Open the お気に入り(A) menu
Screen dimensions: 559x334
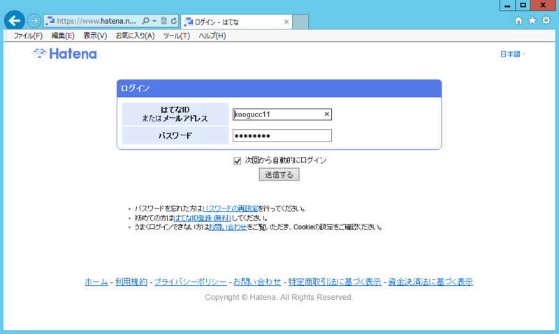point(135,36)
